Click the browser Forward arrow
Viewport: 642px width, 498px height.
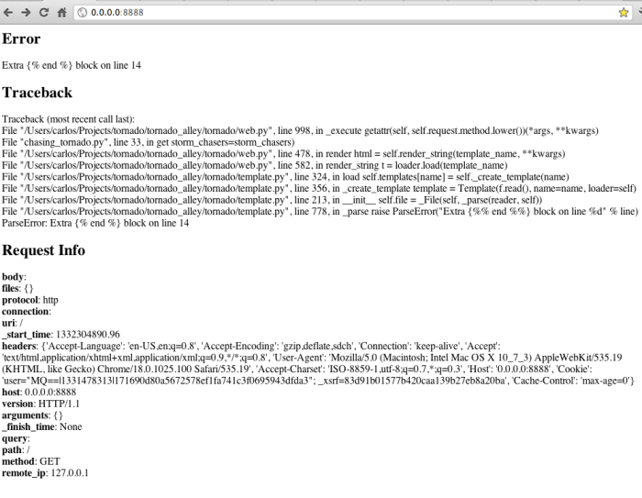coord(28,12)
